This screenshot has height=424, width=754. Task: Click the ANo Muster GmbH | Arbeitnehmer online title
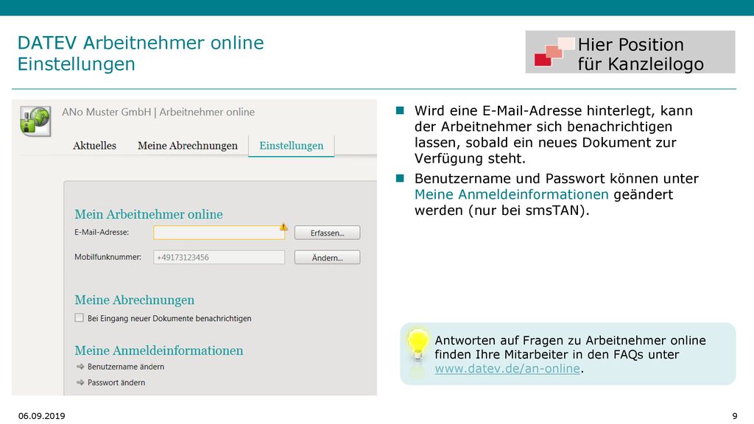tap(158, 112)
